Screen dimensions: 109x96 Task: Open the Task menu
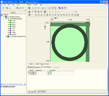click(18, 5)
